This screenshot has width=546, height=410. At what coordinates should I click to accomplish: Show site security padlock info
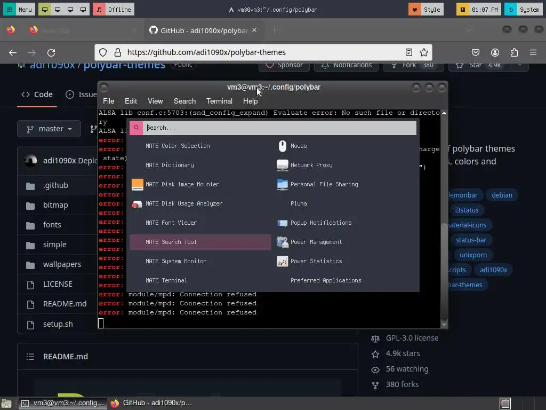(x=118, y=52)
